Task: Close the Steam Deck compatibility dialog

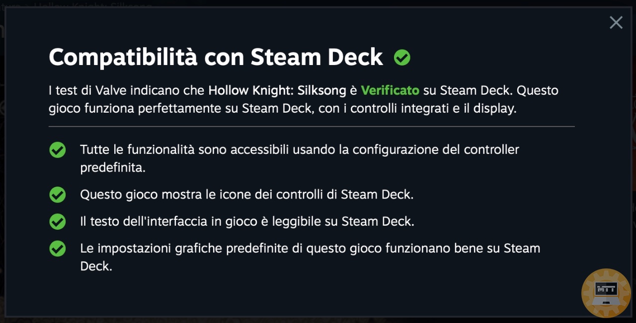Action: click(616, 22)
